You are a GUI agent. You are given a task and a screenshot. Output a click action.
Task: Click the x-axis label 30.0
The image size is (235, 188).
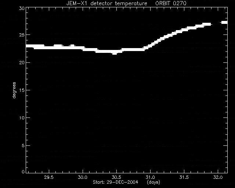[83, 177]
